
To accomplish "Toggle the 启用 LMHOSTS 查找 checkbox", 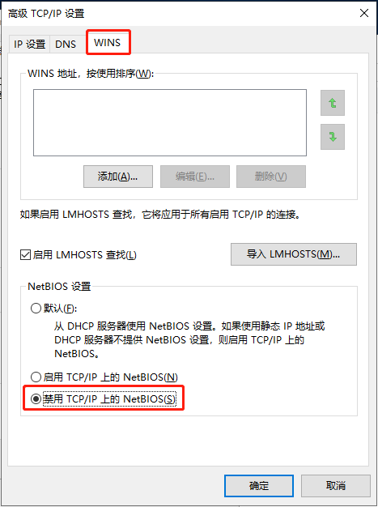I will tap(25, 255).
